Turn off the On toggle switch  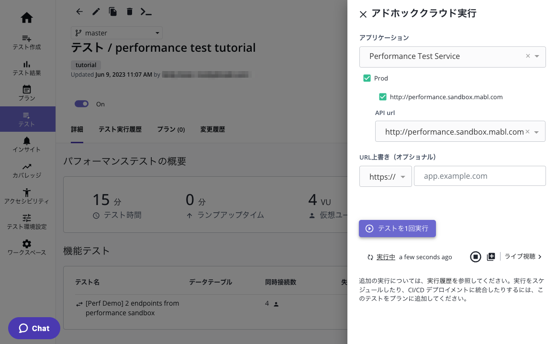81,103
